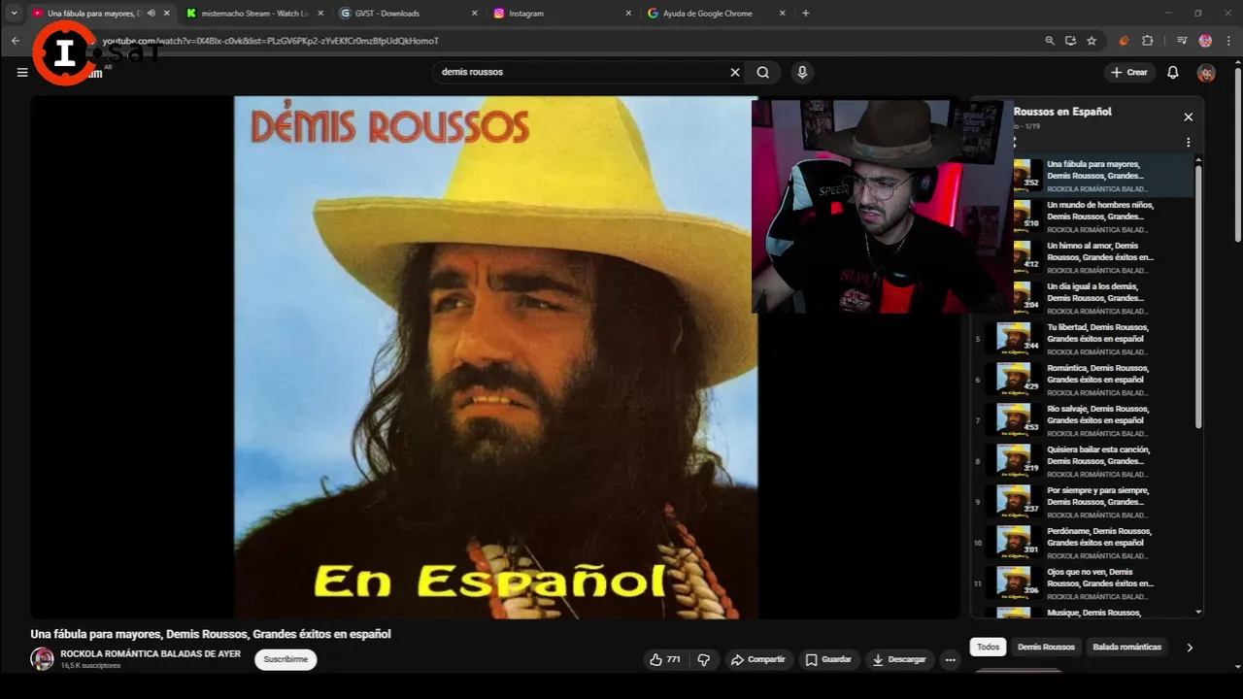The height and width of the screenshot is (699, 1243).
Task: Open the playlist three-dot options menu
Action: coord(1188,142)
